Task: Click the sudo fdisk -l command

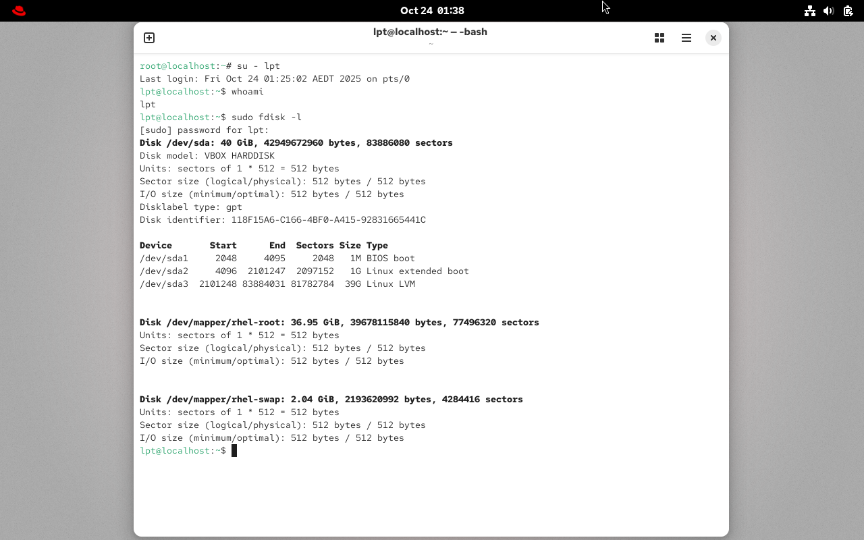Action: (x=266, y=117)
